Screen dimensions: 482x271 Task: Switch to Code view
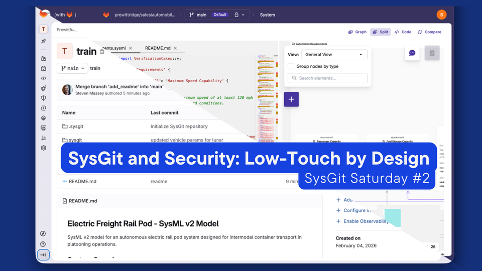(x=403, y=32)
